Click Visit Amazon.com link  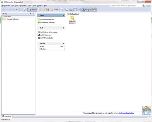(46, 35)
